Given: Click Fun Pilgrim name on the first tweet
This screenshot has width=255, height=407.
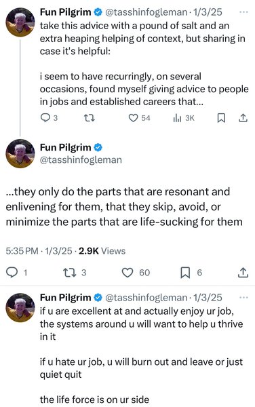Looking at the screenshot, I should (x=65, y=12).
